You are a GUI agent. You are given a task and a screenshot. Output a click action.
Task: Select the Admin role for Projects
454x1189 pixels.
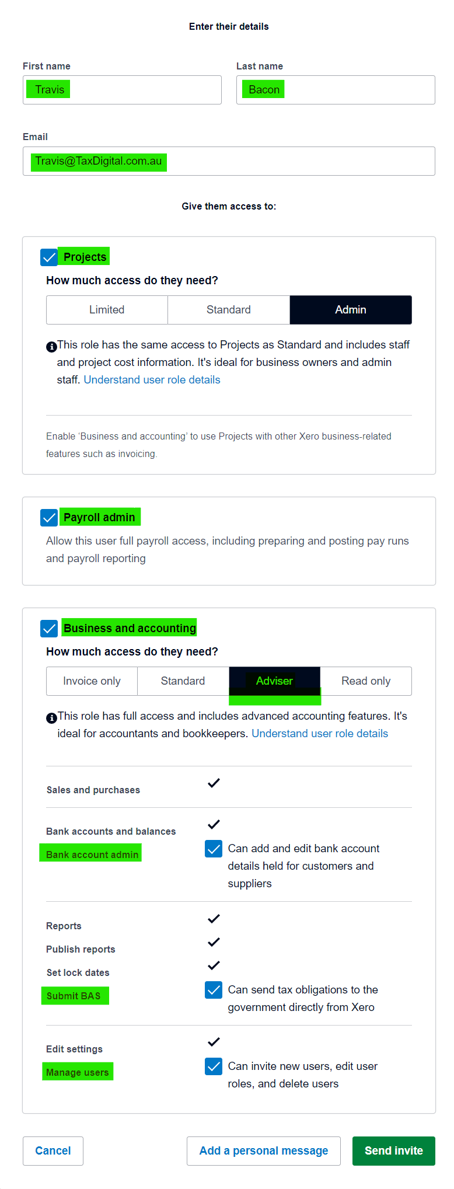pyautogui.click(x=351, y=310)
